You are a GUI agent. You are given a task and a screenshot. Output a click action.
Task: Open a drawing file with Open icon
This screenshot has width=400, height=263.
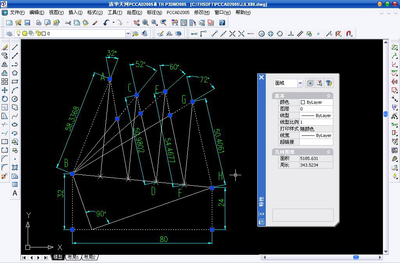tap(18, 23)
